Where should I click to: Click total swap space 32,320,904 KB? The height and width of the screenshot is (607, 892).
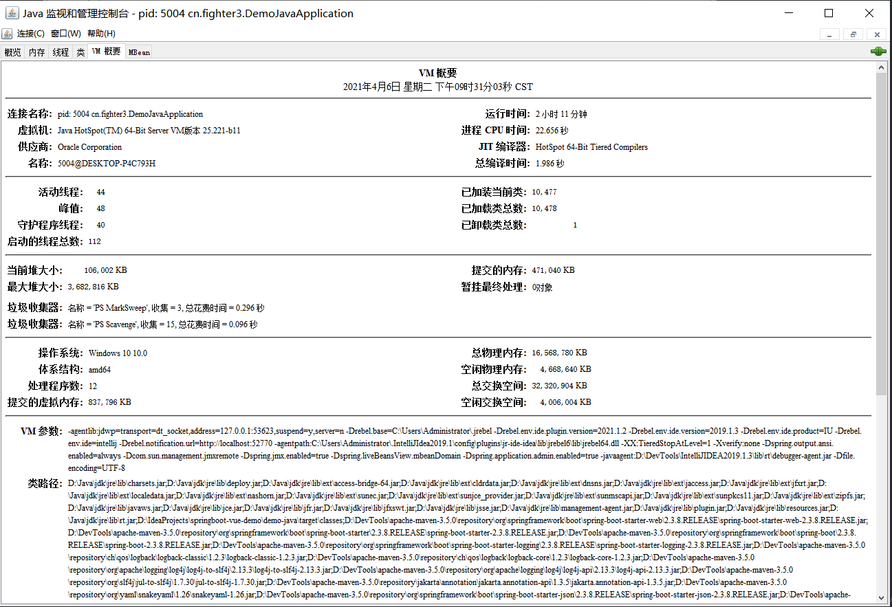[560, 386]
